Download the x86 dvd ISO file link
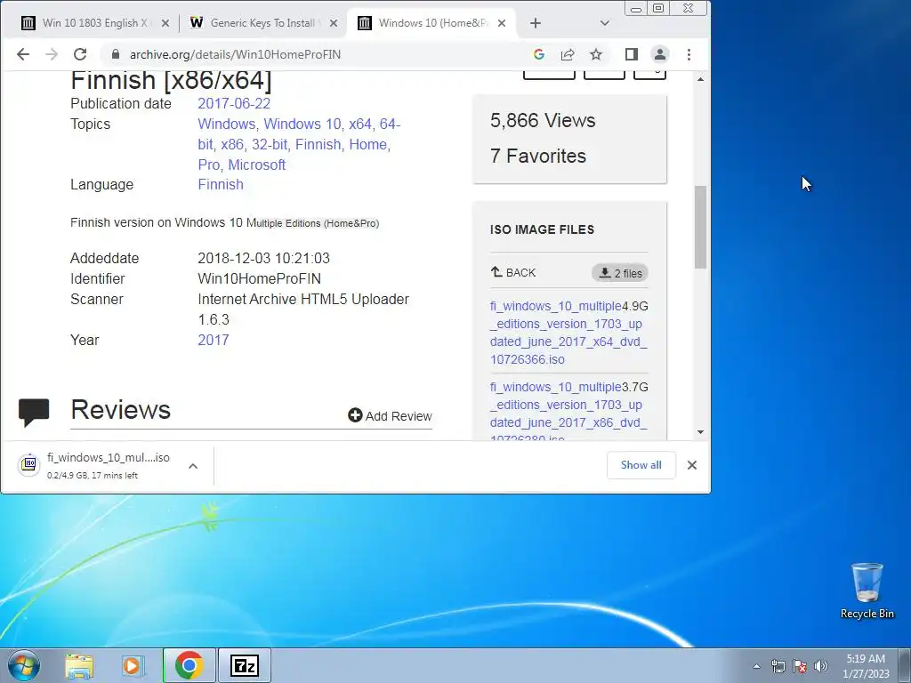 (568, 413)
